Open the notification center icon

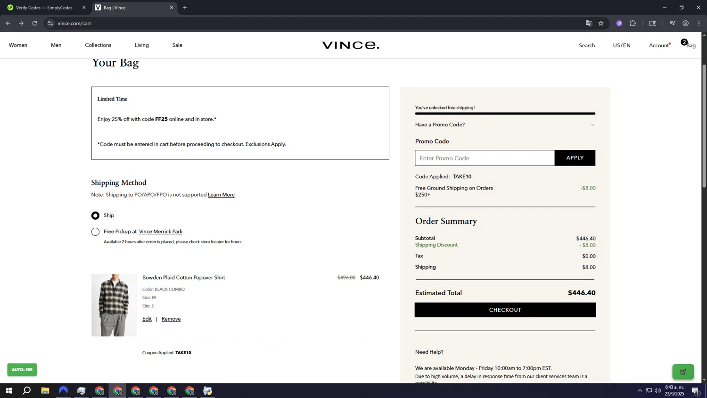(x=696, y=391)
